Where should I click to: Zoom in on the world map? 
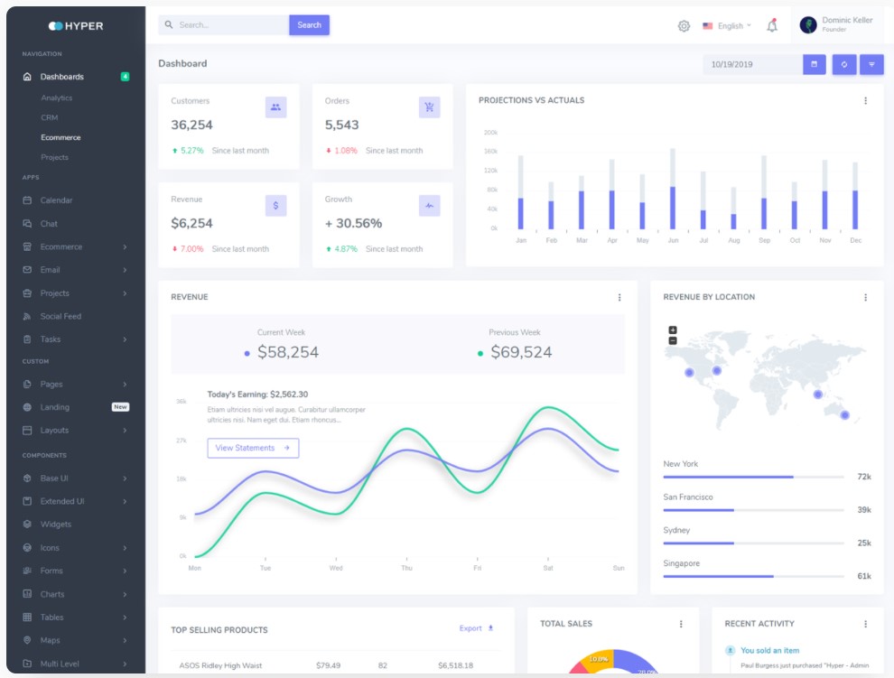pos(673,330)
